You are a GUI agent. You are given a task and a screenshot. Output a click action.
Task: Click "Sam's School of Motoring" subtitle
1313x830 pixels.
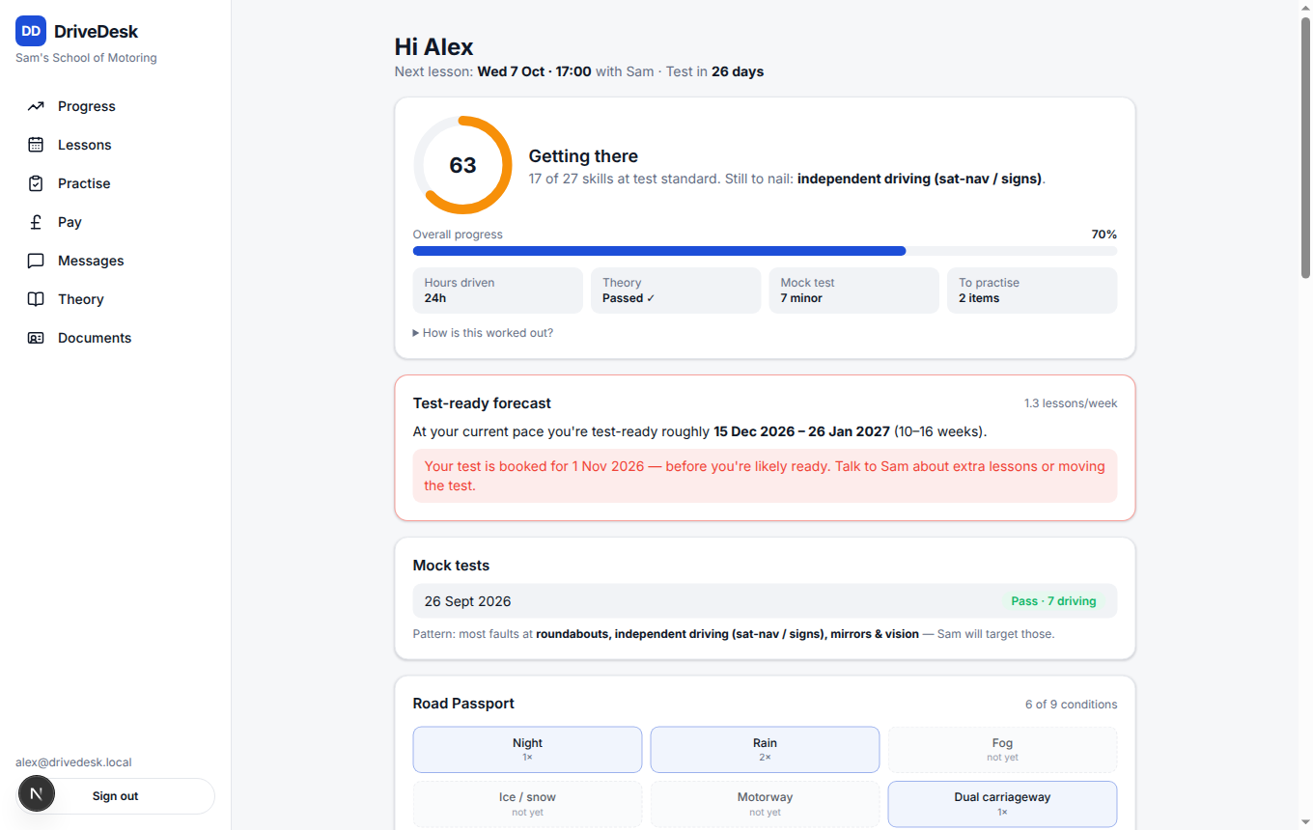click(x=86, y=58)
